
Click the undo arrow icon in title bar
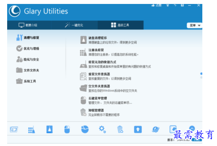[x=175, y=5]
